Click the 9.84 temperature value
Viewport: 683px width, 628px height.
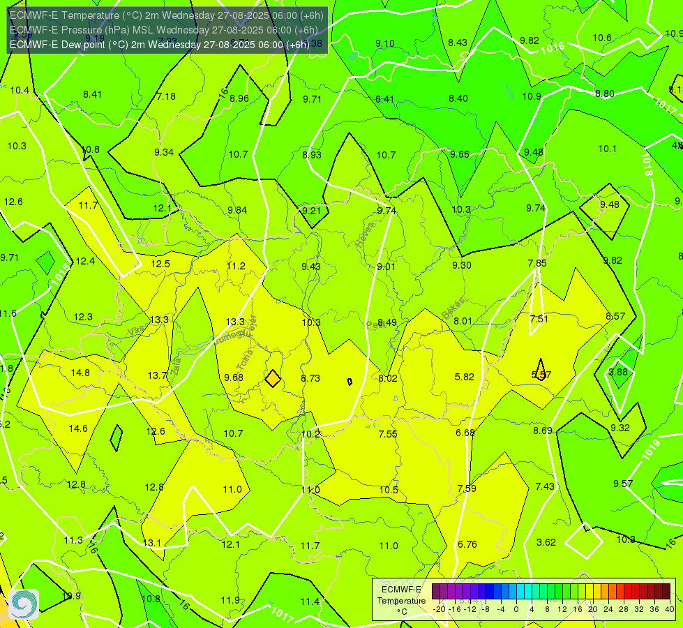tap(237, 210)
